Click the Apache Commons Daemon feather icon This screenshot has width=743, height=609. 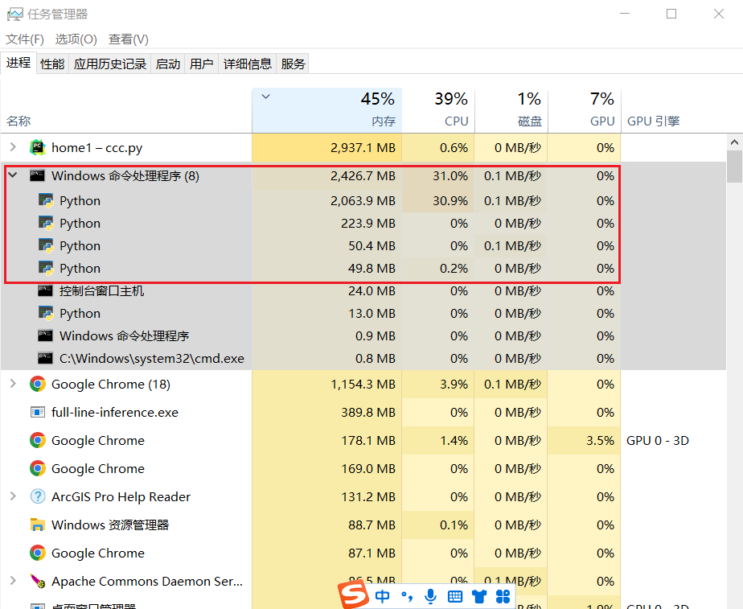pyautogui.click(x=38, y=581)
